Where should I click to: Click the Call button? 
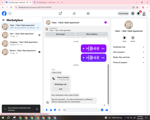pos(60,89)
